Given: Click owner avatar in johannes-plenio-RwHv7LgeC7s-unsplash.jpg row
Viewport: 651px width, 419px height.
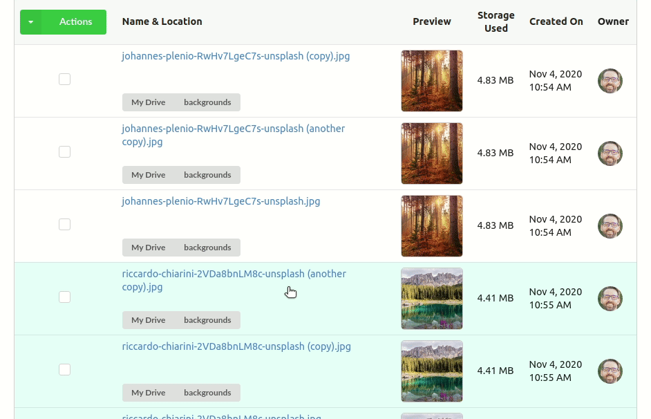Looking at the screenshot, I should [x=610, y=226].
